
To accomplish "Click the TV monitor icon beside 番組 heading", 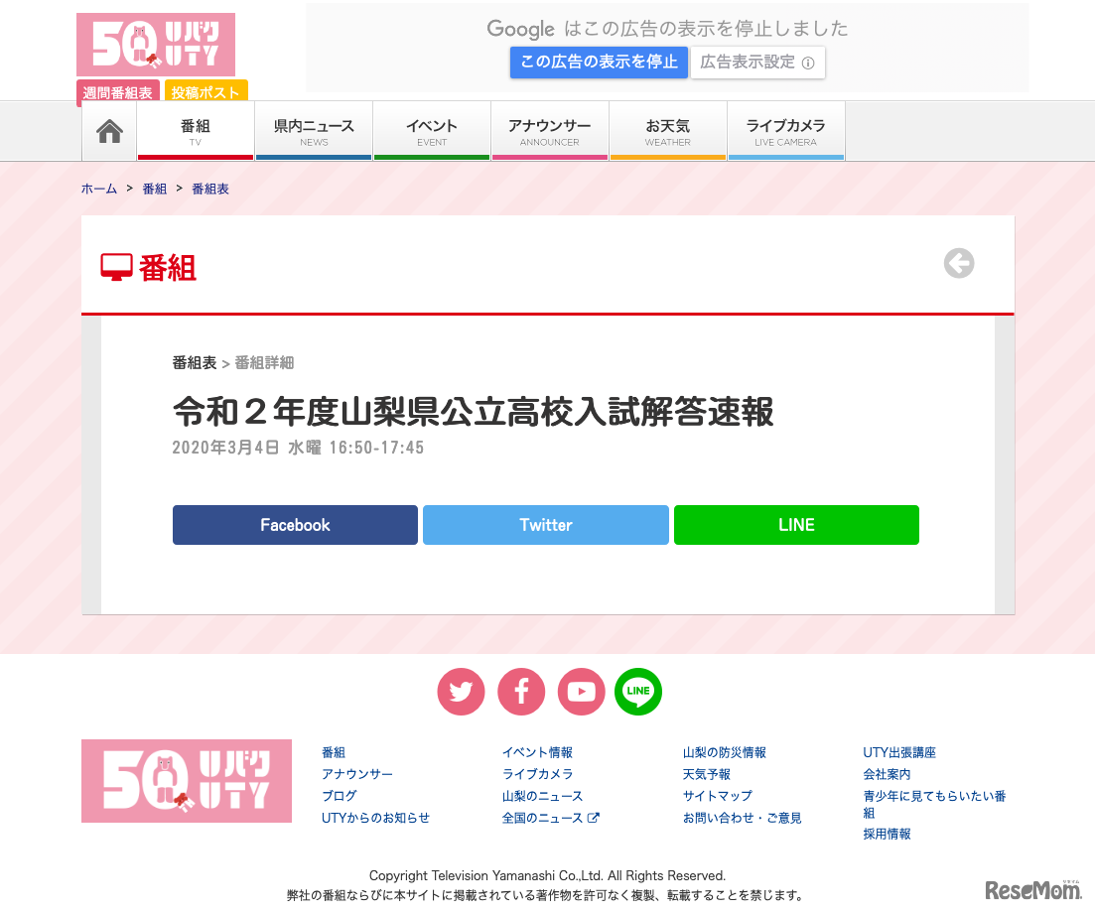I will click(x=114, y=265).
